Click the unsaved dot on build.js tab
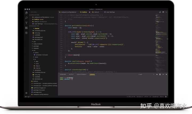 pos(90,12)
